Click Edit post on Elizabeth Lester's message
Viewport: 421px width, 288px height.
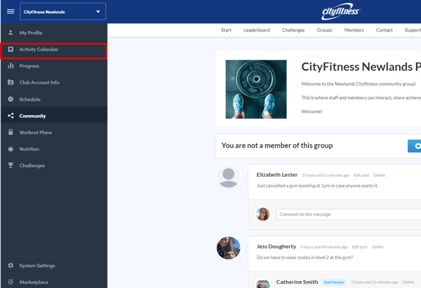tap(361, 175)
